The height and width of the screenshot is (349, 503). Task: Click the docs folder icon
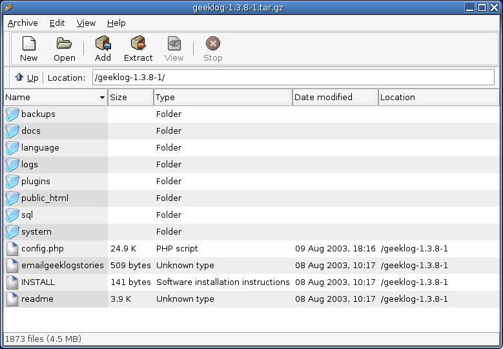(12, 131)
